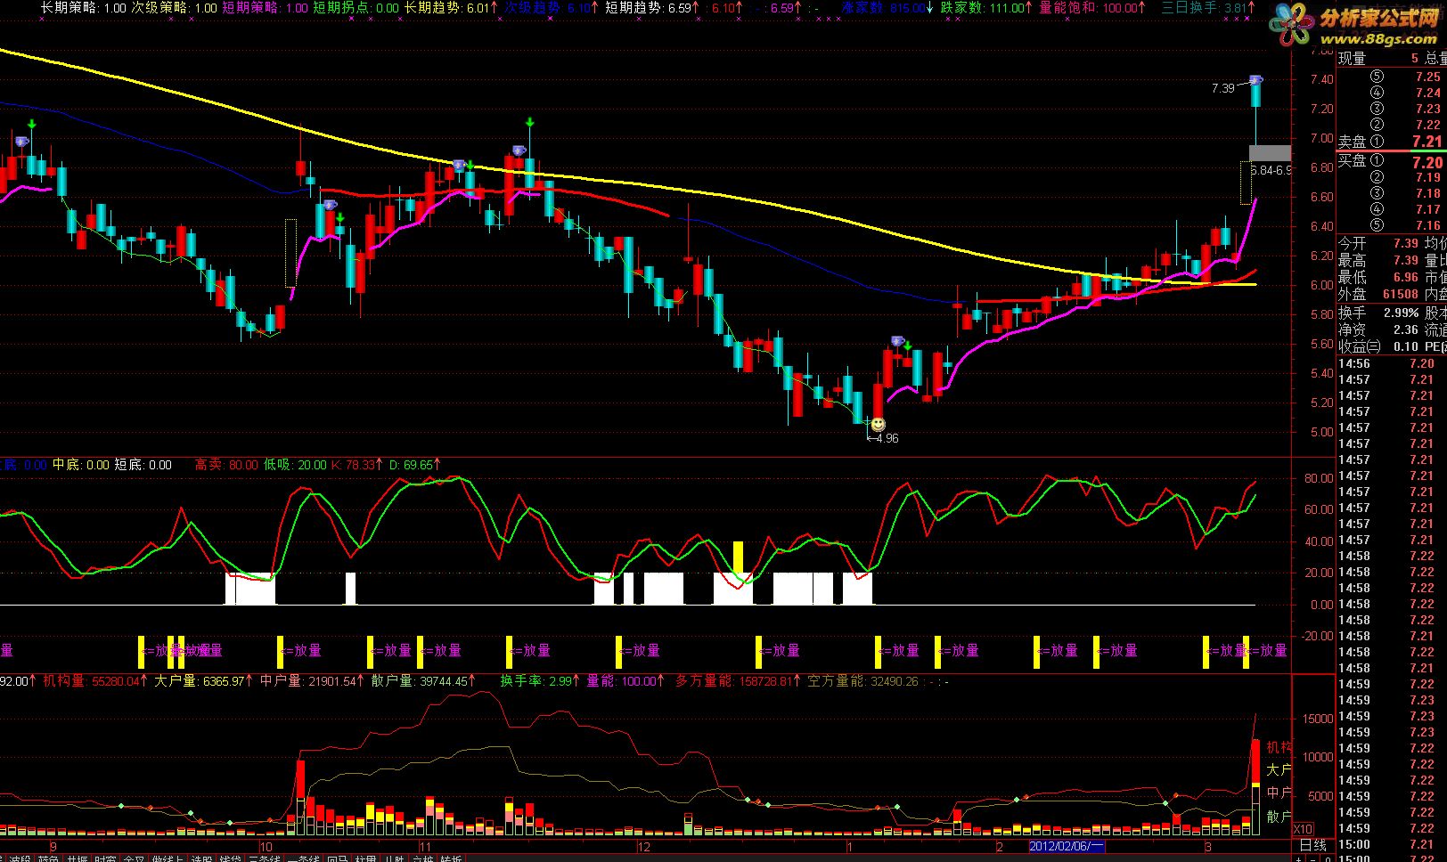The image size is (1447, 862).
Task: Click the 低吸: 20.00 indicator label
Action: click(295, 465)
